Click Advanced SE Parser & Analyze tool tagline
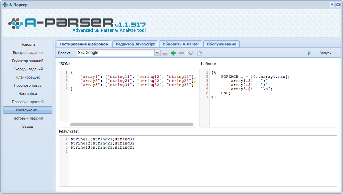Image resolution: width=343 pixels, height=194 pixels. click(x=109, y=30)
